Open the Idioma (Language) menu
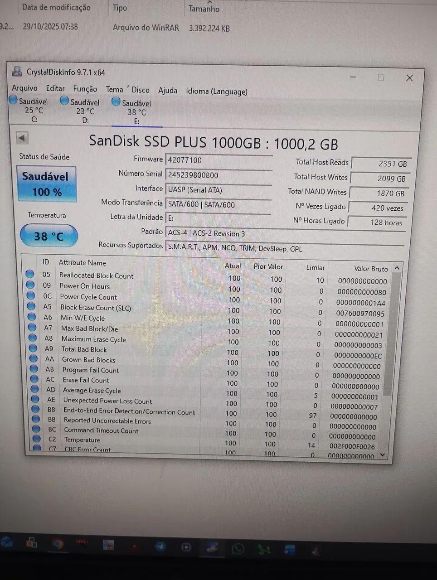 (216, 92)
